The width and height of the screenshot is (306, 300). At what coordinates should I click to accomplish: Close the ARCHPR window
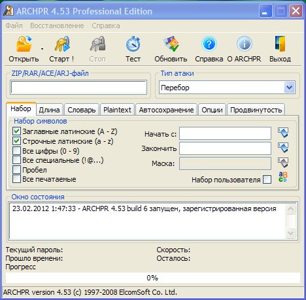pos(296,10)
